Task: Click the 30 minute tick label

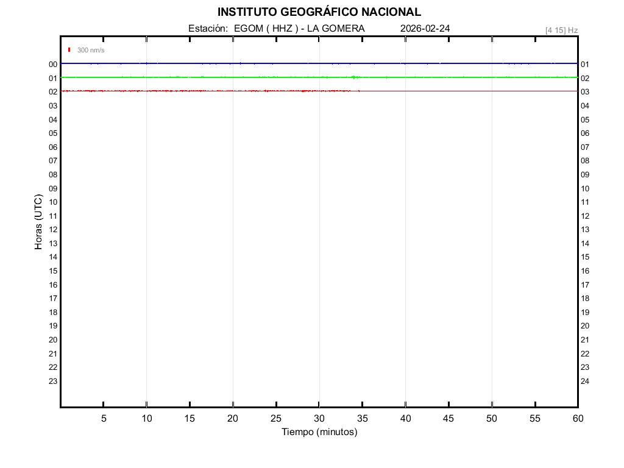Action: pyautogui.click(x=319, y=419)
